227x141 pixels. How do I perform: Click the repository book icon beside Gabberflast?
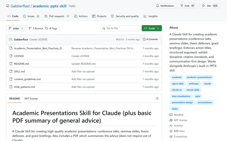point(8,6)
